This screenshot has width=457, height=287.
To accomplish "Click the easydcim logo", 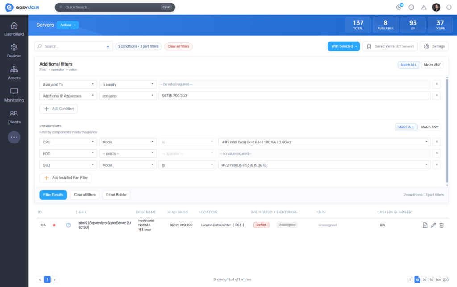I will (x=22, y=7).
